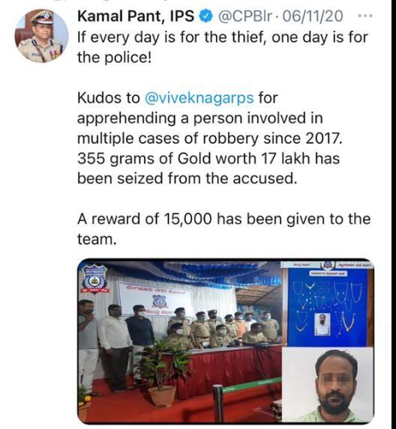
Task: Click the 06/11/20 tweet date
Action: point(312,16)
